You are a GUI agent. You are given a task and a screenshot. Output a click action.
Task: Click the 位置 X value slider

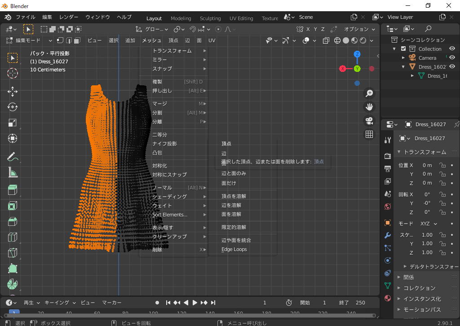[x=427, y=165]
